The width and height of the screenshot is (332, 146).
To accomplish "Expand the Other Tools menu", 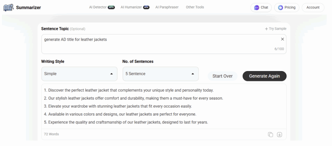I will click(x=195, y=7).
